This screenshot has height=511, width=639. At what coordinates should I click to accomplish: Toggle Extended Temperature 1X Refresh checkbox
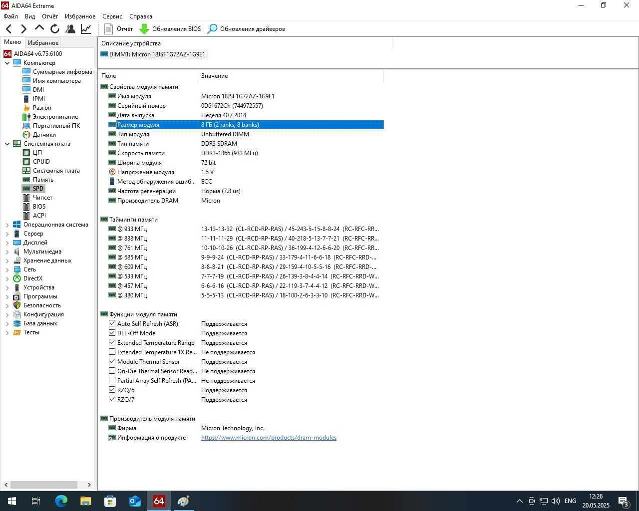(x=112, y=352)
